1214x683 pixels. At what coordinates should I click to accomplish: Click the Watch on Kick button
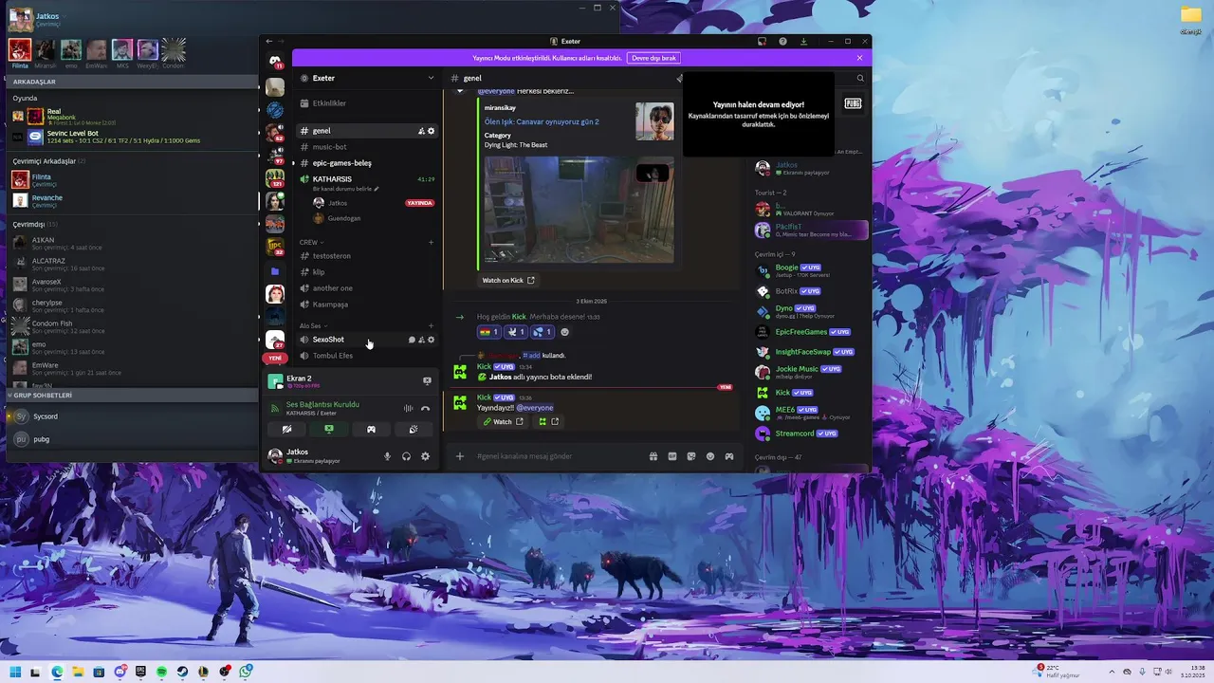pos(508,281)
